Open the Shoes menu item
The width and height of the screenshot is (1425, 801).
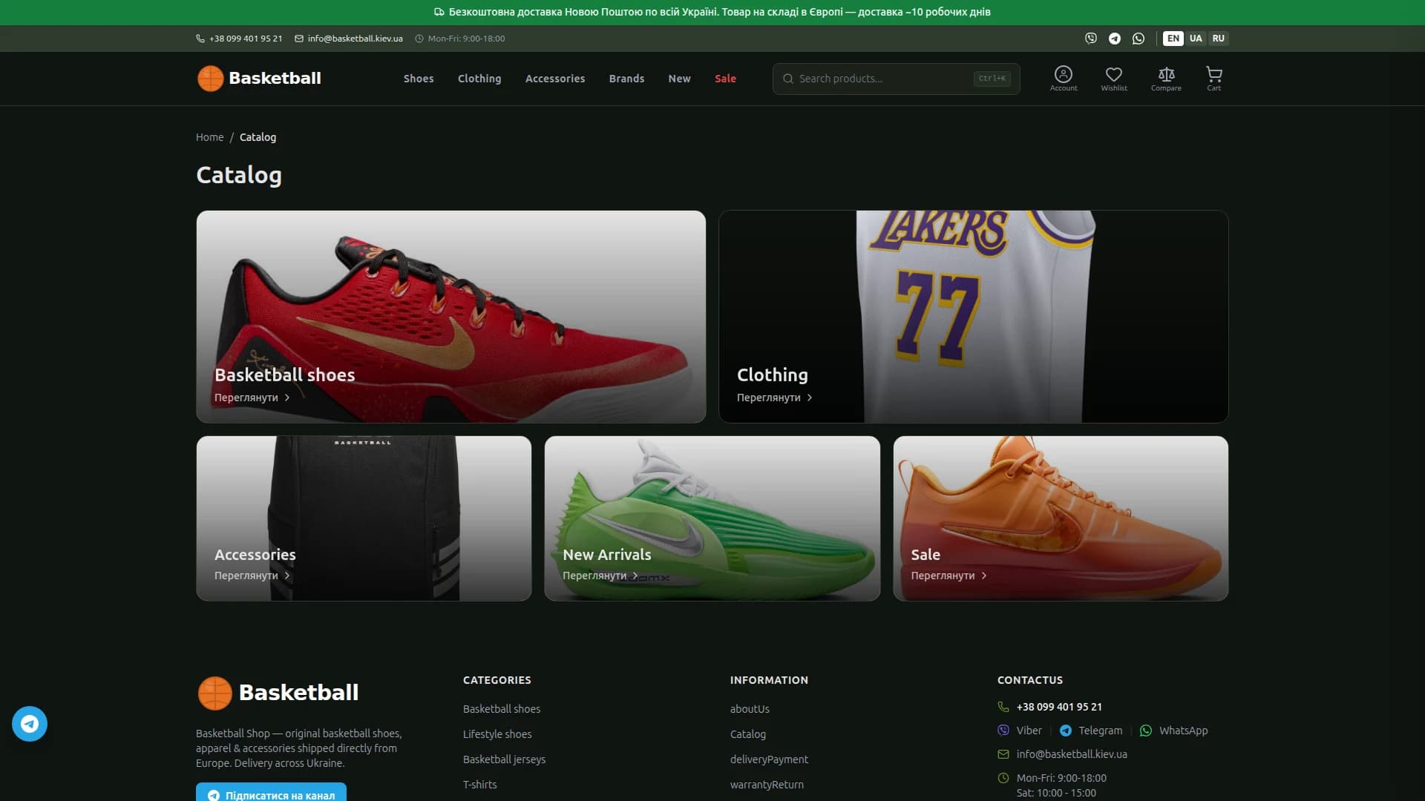(x=419, y=79)
